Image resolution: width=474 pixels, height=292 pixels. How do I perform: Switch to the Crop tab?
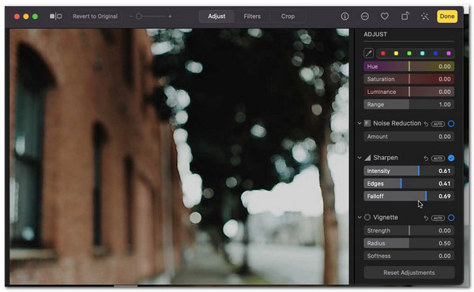288,17
